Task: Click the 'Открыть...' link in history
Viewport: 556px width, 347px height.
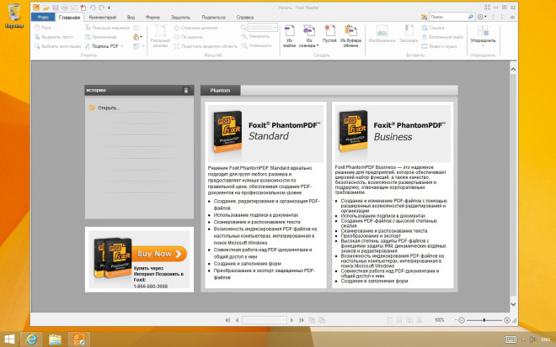Action: [109, 108]
